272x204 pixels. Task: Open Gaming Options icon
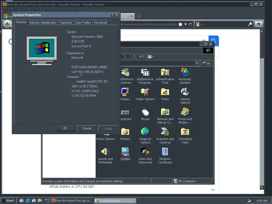(x=185, y=96)
